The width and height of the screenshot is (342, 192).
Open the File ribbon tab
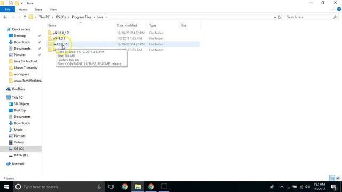[7, 10]
